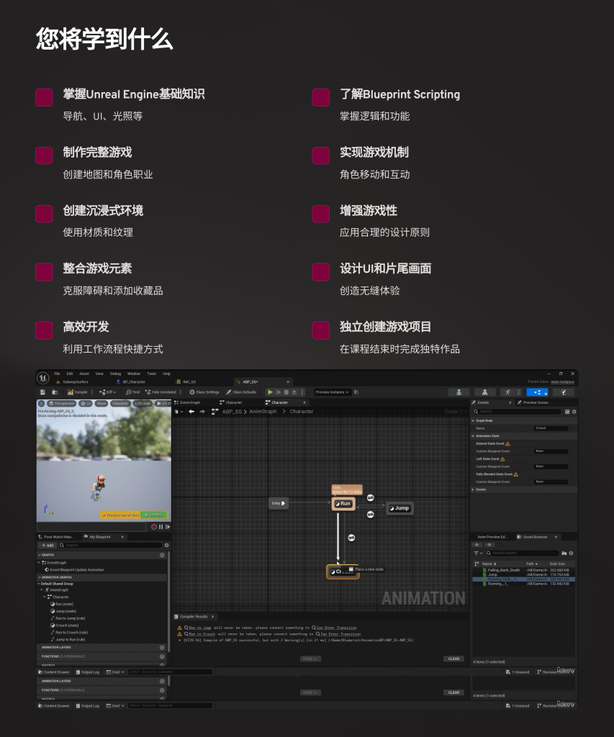Open the viewport Show menu
Viewport: 614px width, 737px height.
[101, 403]
